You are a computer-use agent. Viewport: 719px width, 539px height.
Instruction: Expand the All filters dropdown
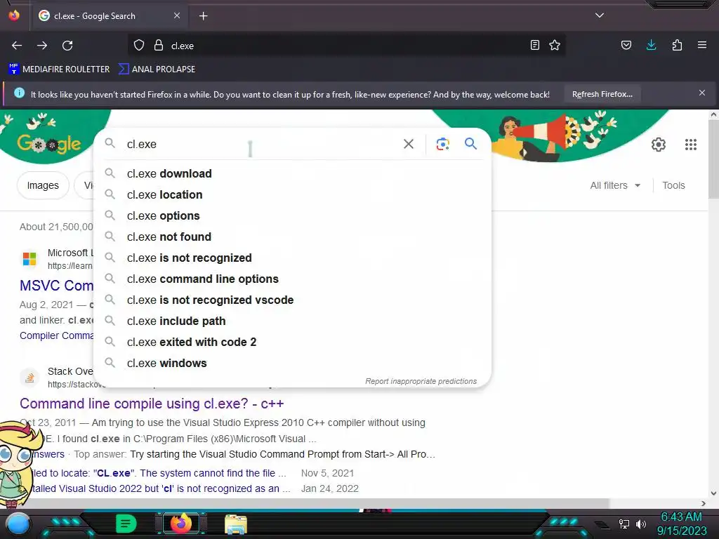[x=615, y=185]
